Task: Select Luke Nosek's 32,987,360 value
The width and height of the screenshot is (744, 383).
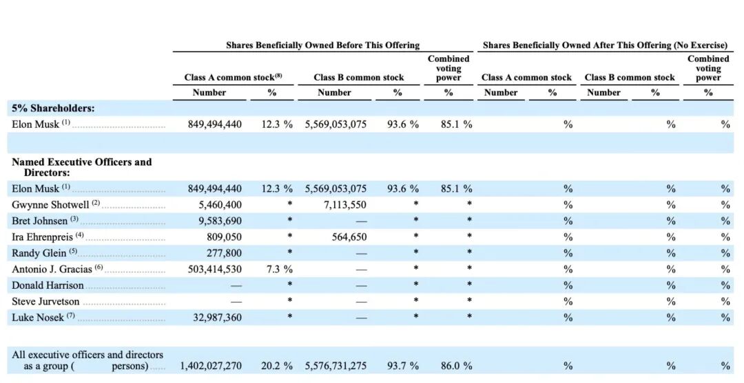Action: tap(217, 318)
